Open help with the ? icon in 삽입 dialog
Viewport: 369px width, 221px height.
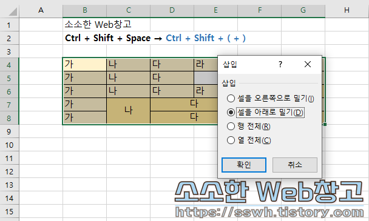coord(280,64)
